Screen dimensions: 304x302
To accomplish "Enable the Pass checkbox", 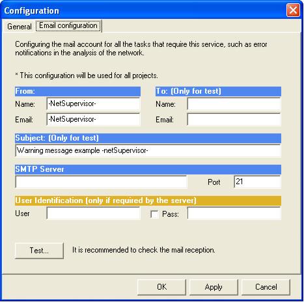I will [x=154, y=214].
